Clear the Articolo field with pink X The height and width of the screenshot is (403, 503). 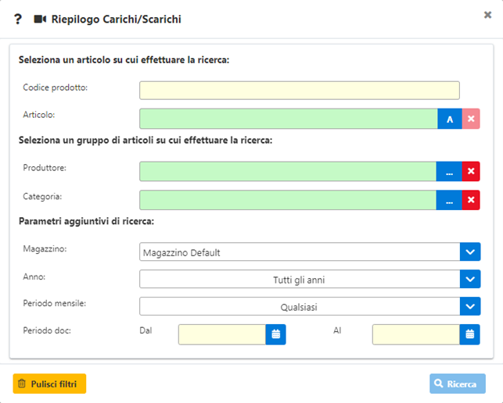pyautogui.click(x=471, y=119)
